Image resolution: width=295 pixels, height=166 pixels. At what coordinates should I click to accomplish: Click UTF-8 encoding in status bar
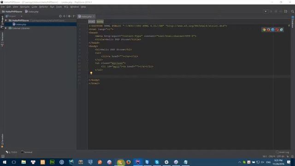[x=280, y=156]
